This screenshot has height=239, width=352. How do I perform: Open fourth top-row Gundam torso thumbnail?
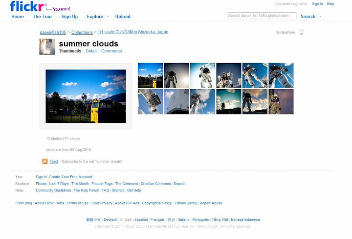click(x=229, y=75)
